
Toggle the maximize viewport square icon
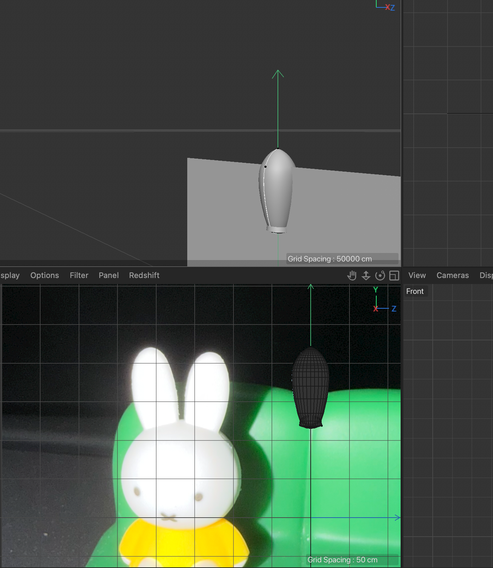pos(394,276)
